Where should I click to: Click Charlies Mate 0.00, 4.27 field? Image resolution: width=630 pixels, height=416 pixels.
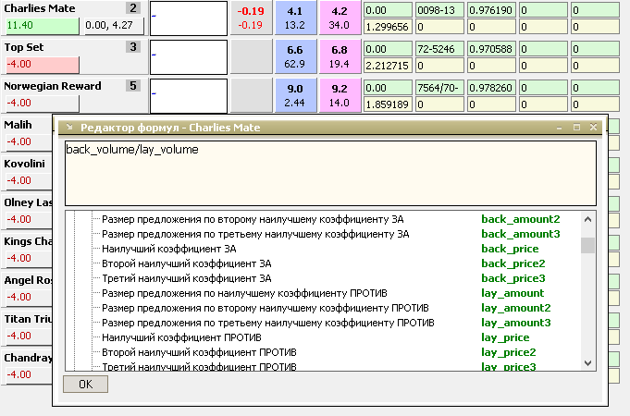coord(114,25)
